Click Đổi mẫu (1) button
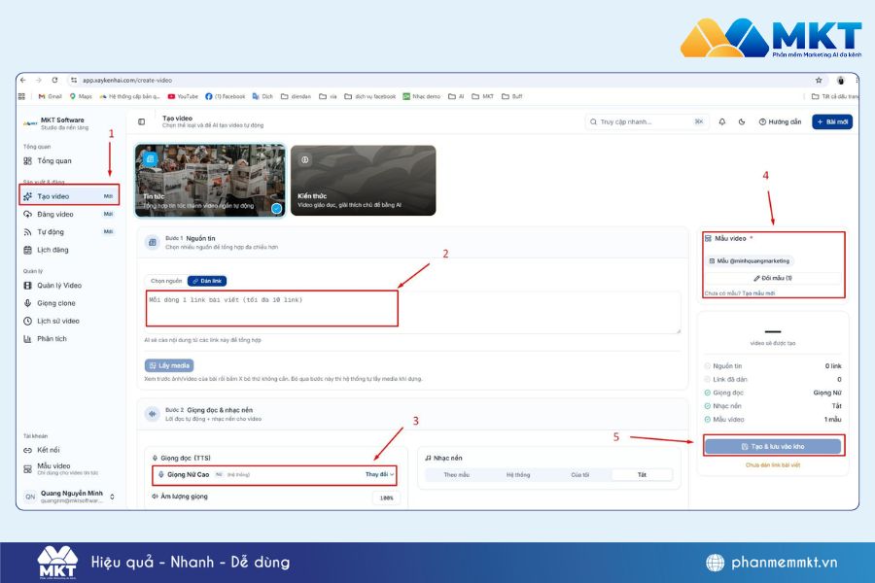The height and width of the screenshot is (583, 875). (x=773, y=278)
